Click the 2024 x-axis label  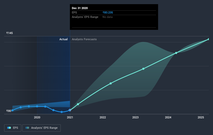[168, 117]
